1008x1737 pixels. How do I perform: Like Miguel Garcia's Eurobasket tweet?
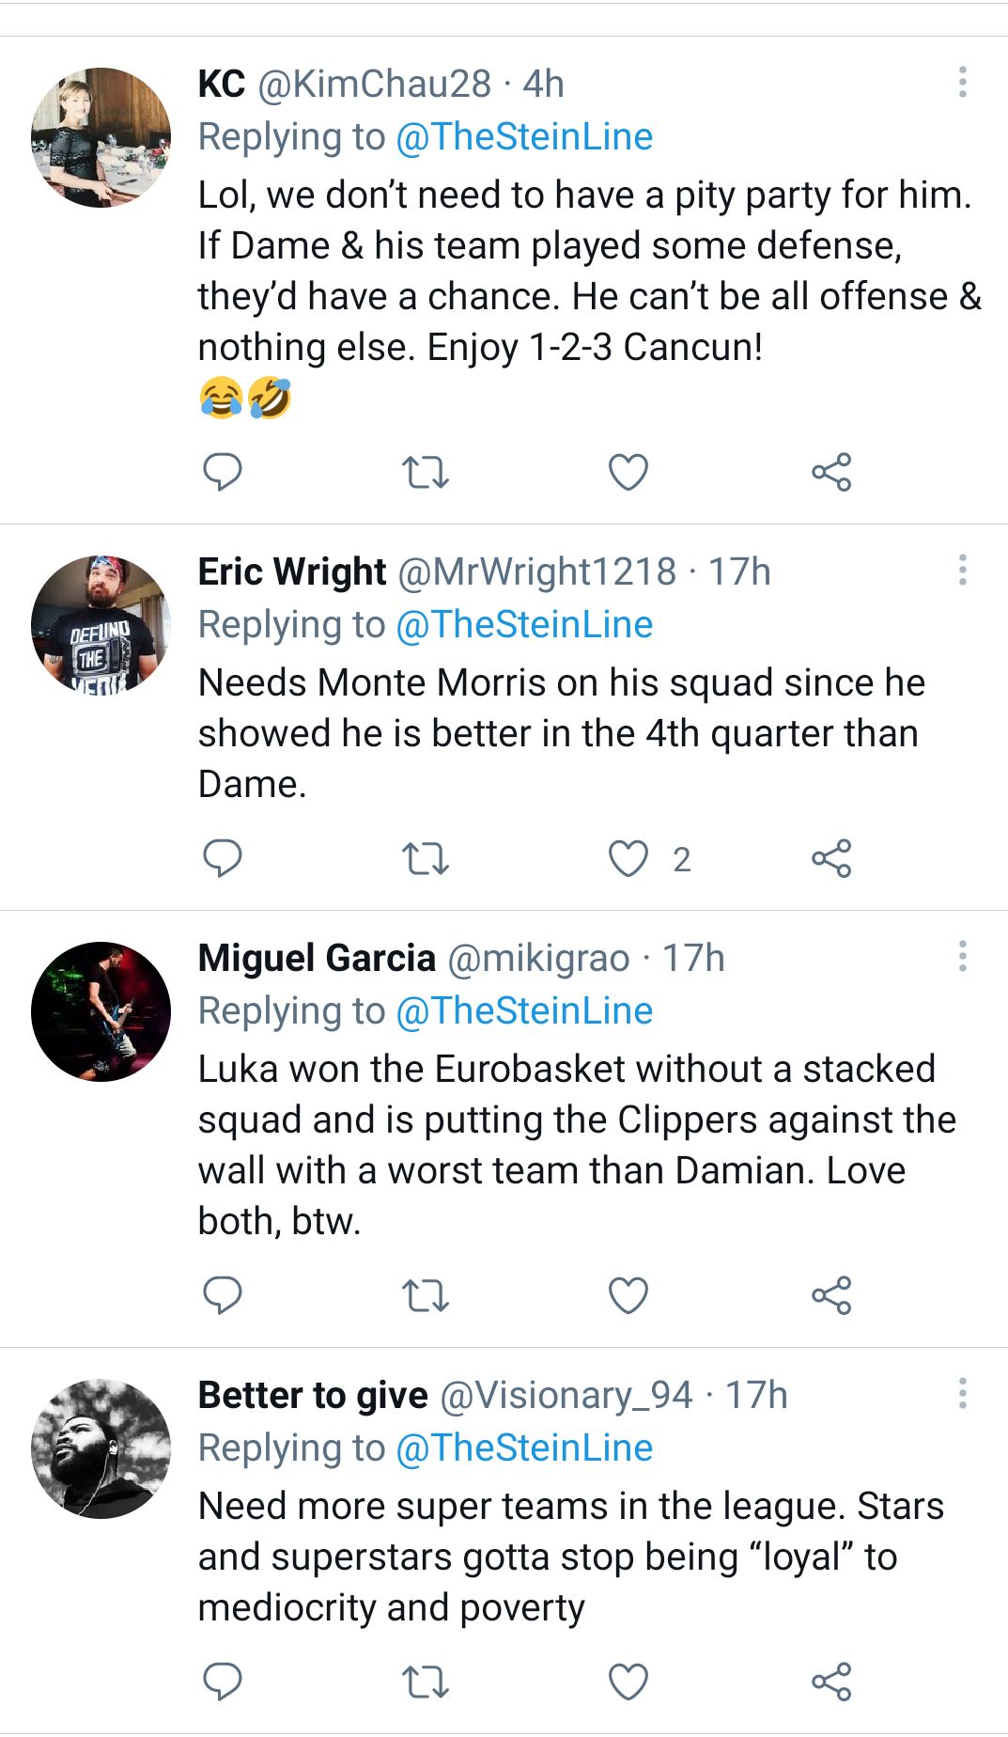tap(628, 1295)
